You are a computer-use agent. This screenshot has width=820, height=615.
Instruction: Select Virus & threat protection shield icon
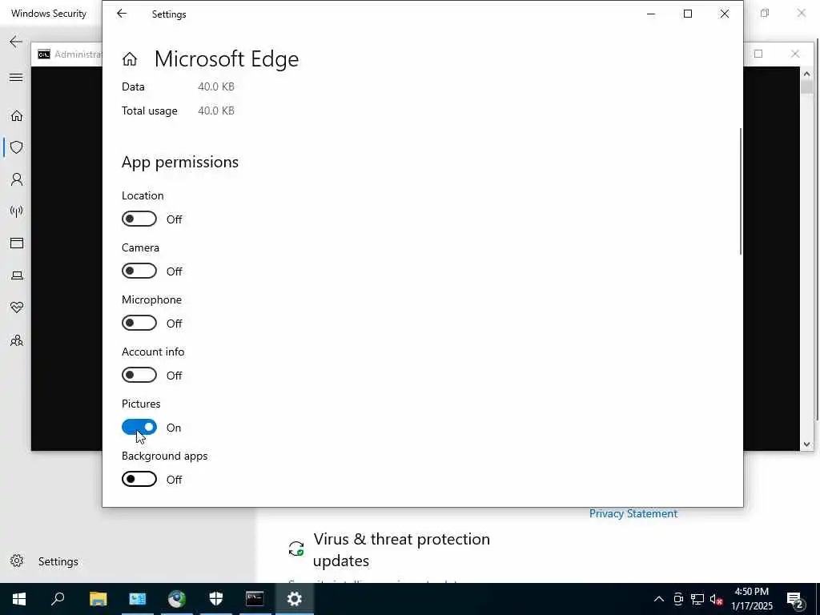point(17,147)
